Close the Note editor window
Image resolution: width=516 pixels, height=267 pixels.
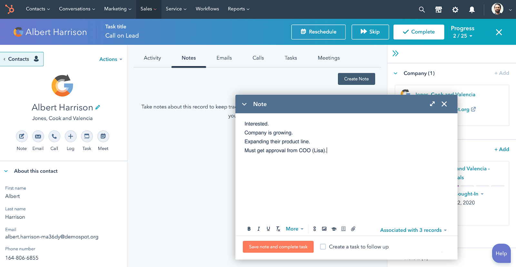pyautogui.click(x=444, y=104)
